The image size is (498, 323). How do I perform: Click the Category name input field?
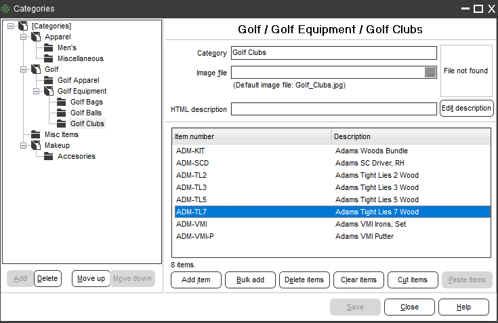[x=334, y=53]
